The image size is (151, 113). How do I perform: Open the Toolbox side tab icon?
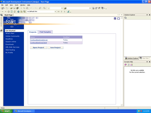1,31
